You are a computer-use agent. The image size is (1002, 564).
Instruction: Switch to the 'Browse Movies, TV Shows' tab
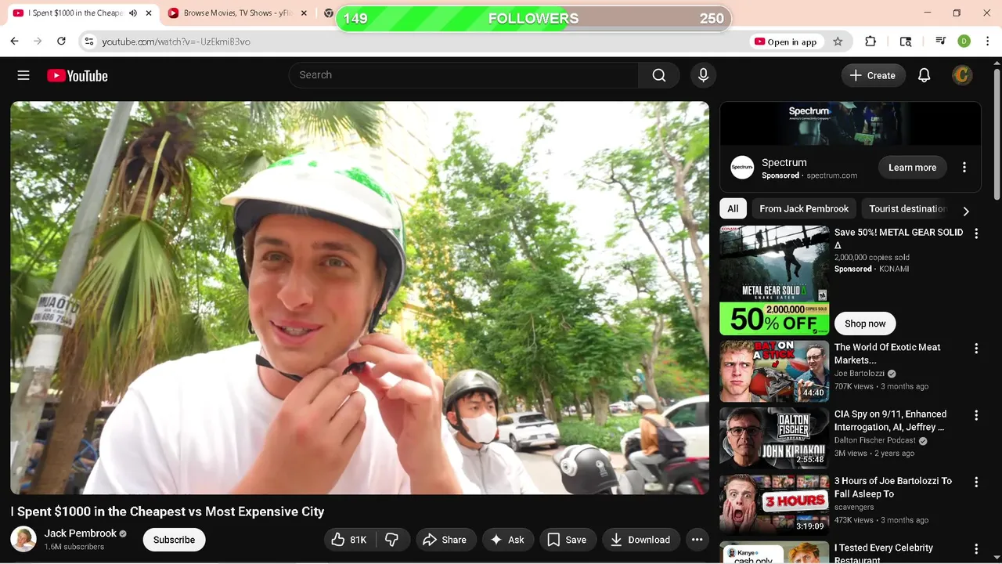pos(237,13)
